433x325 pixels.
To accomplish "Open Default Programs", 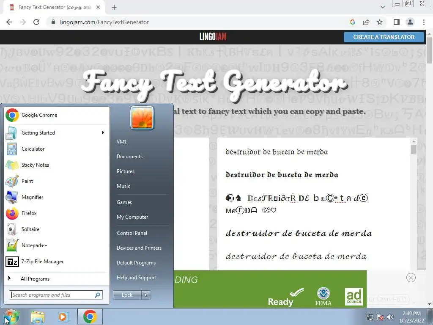I will click(x=136, y=263).
